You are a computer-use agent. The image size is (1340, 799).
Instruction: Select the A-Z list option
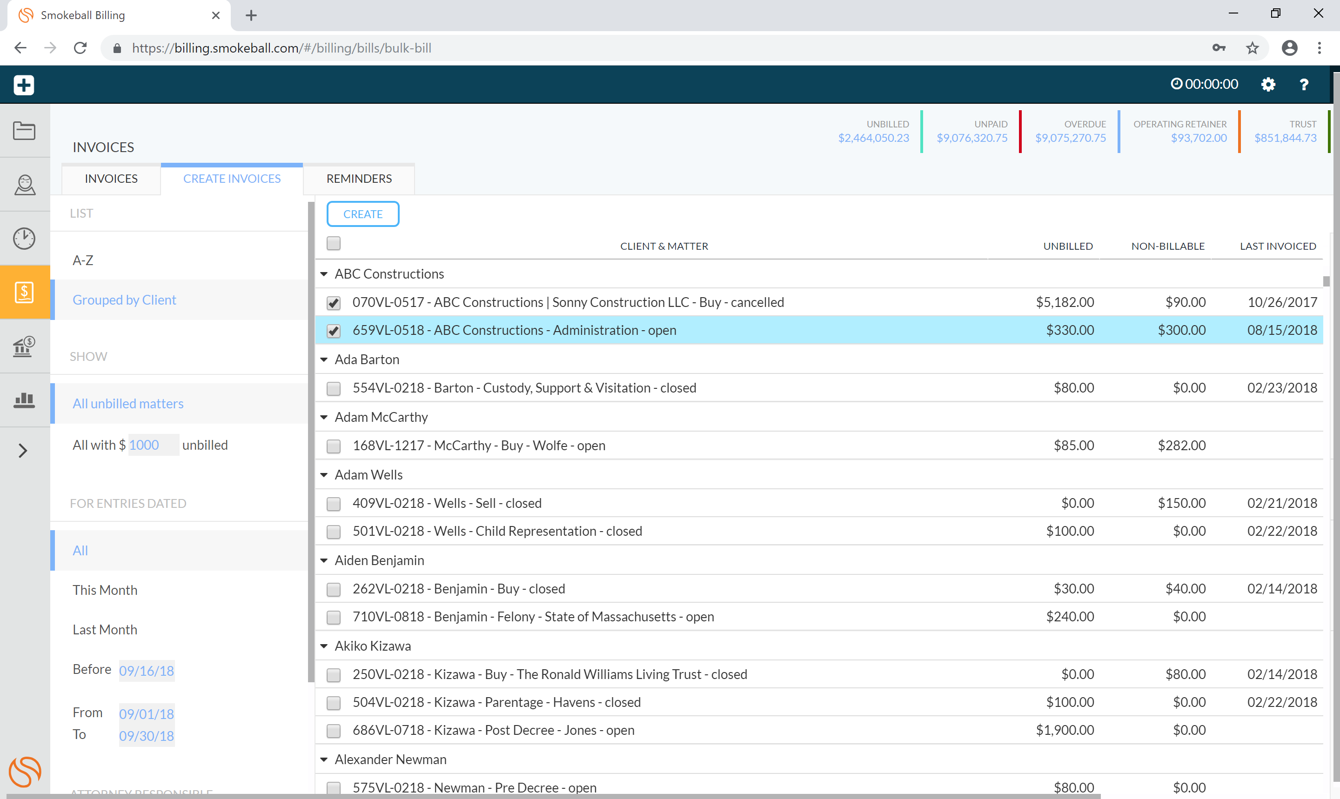(83, 260)
